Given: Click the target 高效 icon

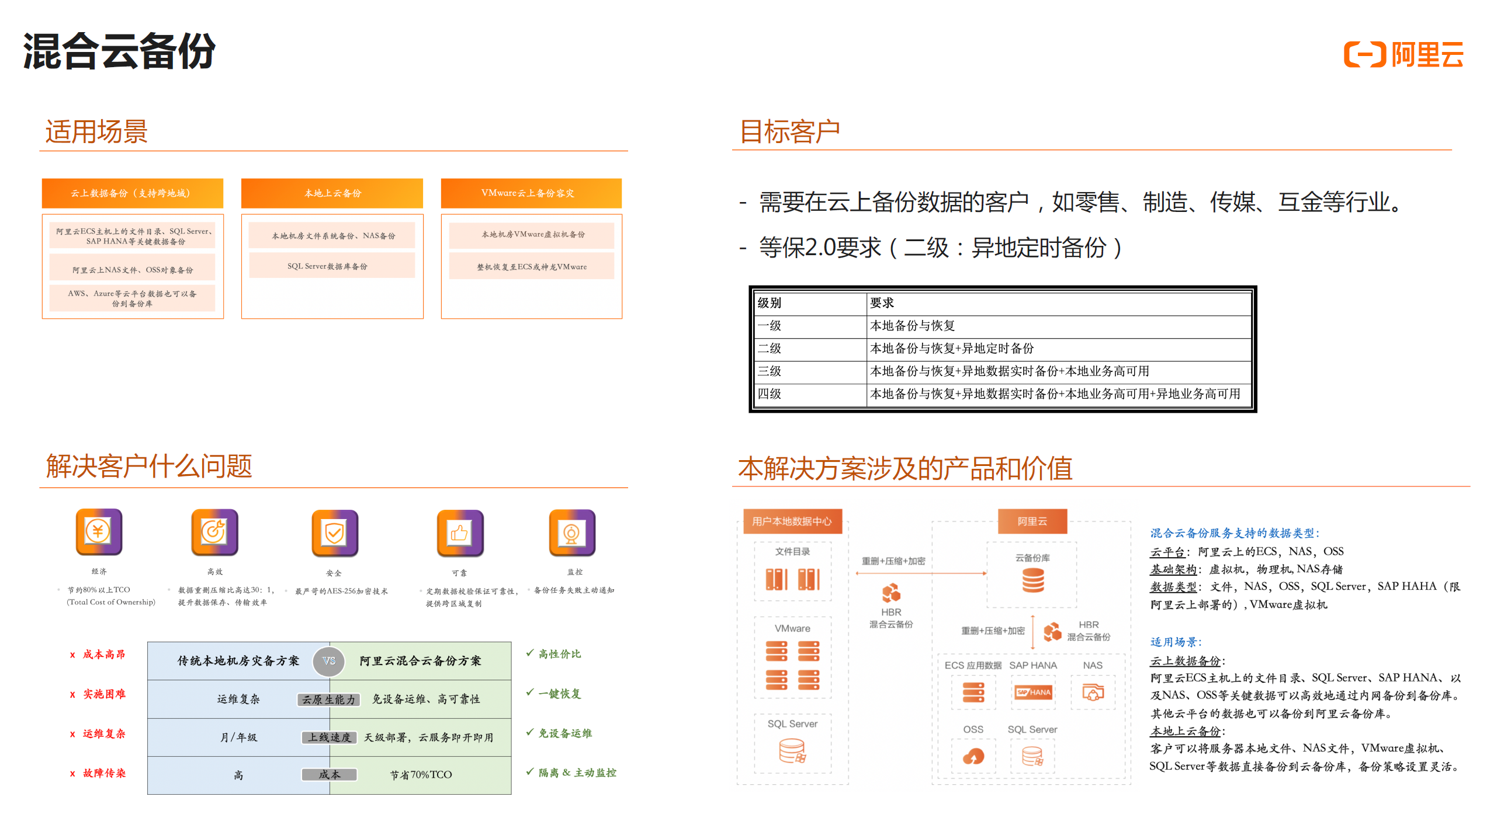Looking at the screenshot, I should click(x=214, y=531).
